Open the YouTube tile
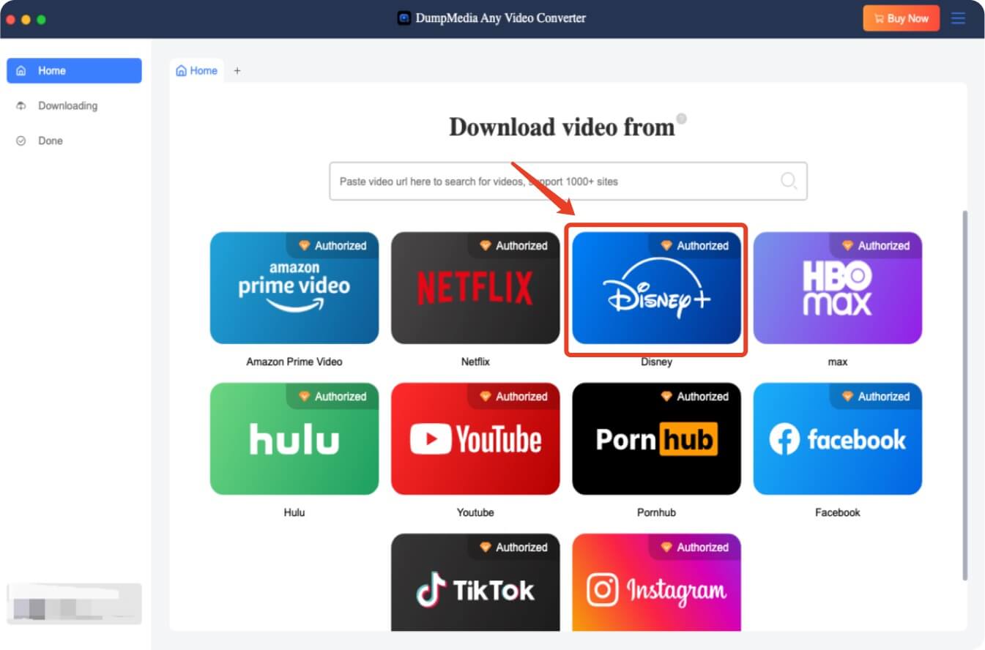Image resolution: width=985 pixels, height=650 pixels. tap(475, 438)
